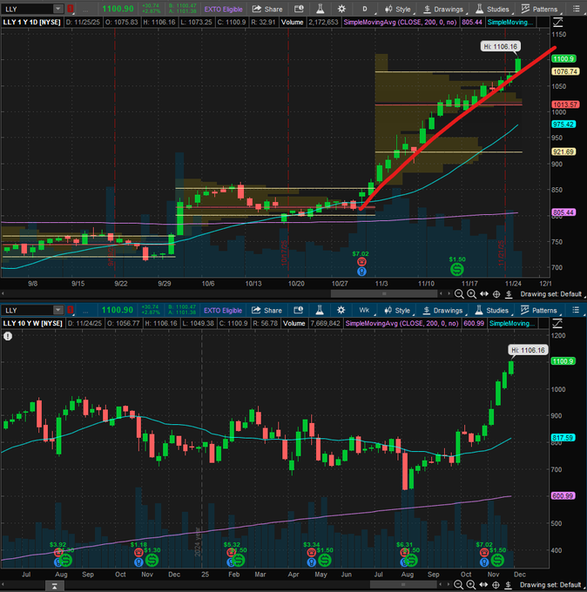This screenshot has height=592, width=587.
Task: Click the 817.59 cyan price label on the weekly axis
Action: (x=563, y=438)
